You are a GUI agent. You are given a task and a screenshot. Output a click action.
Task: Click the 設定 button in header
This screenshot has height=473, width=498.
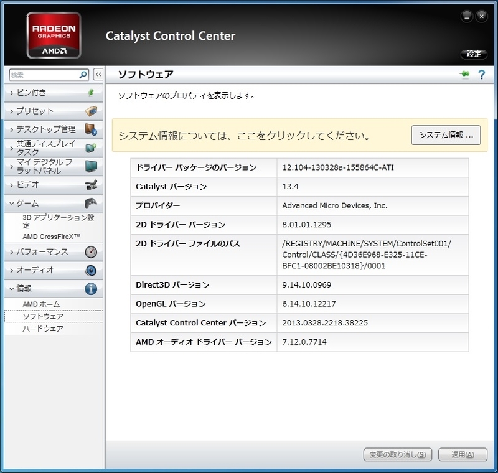(x=474, y=54)
